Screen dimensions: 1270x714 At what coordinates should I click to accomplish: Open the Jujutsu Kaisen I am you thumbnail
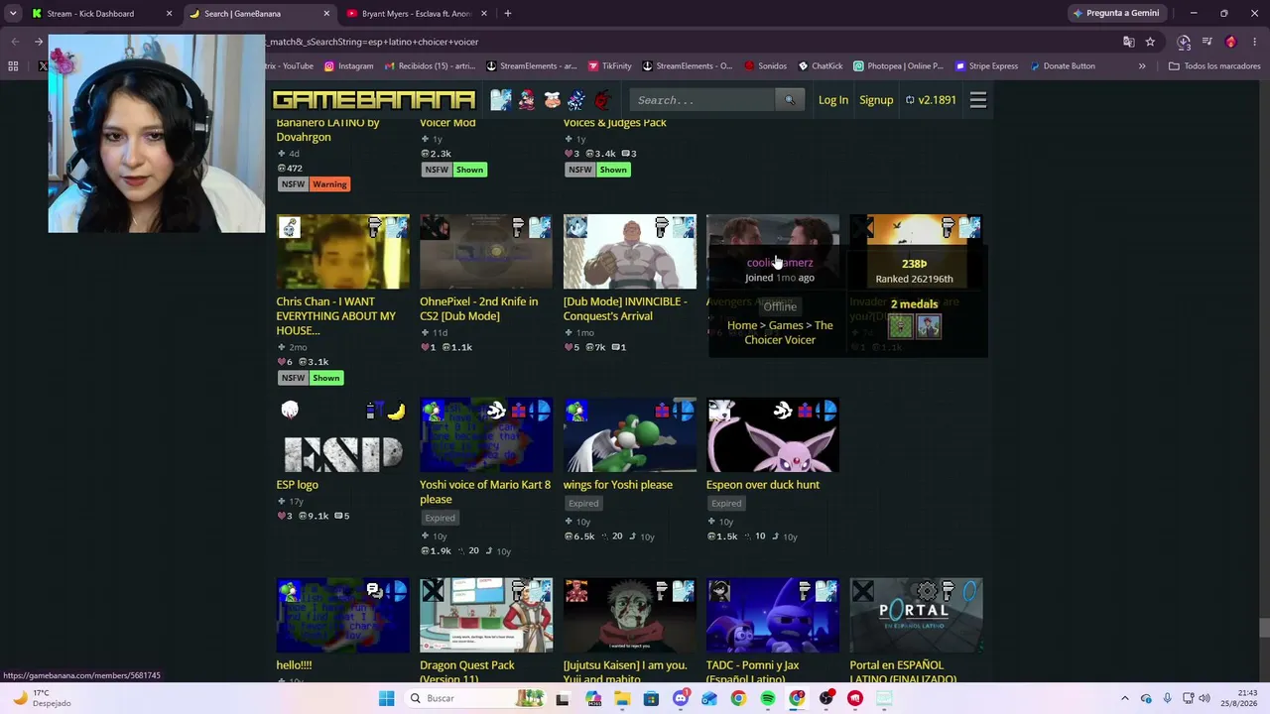[x=629, y=616]
